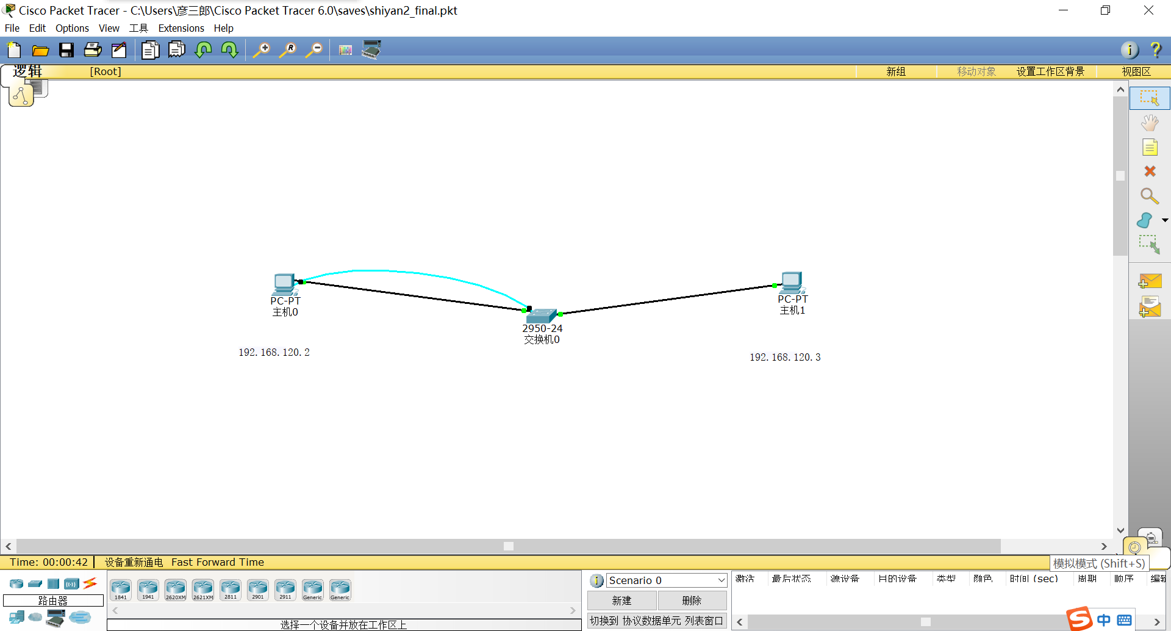Open the File menu
This screenshot has height=631, width=1171.
click(12, 28)
